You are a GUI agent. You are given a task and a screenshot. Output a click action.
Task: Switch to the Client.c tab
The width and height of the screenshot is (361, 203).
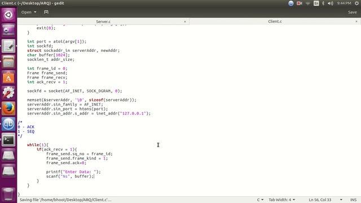(275, 21)
